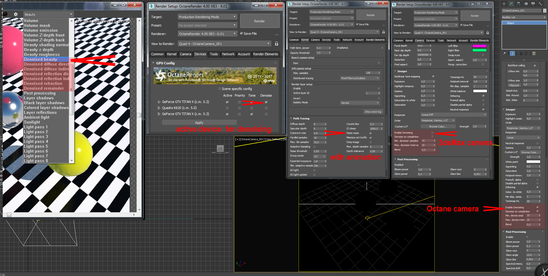Open Visibility Mode Normal dropdown
The height and width of the screenshot is (276, 548).
360,103
